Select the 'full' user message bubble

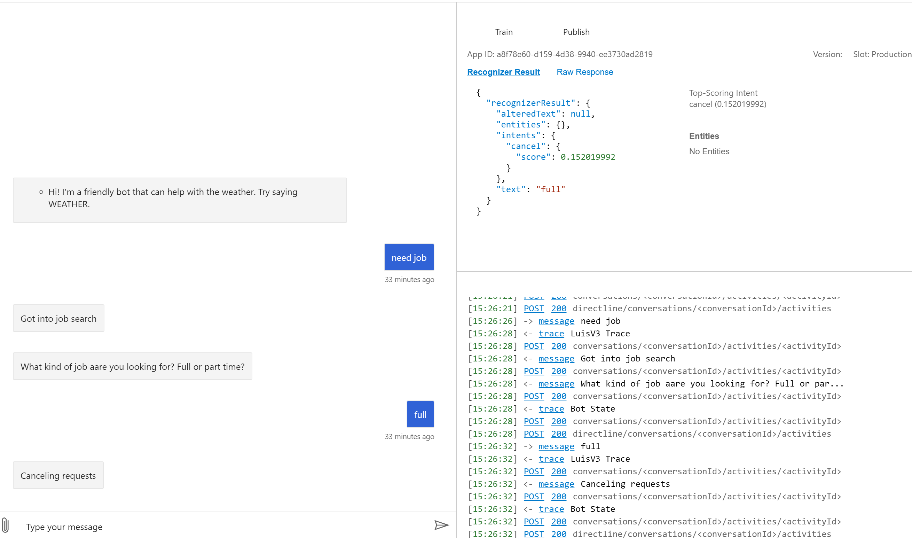click(x=420, y=414)
